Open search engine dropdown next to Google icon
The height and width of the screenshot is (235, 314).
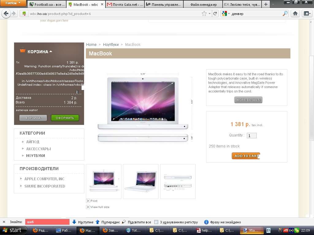pyautogui.click(x=229, y=13)
